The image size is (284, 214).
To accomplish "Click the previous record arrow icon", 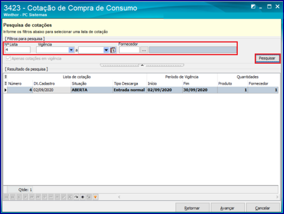I will coord(19,197).
